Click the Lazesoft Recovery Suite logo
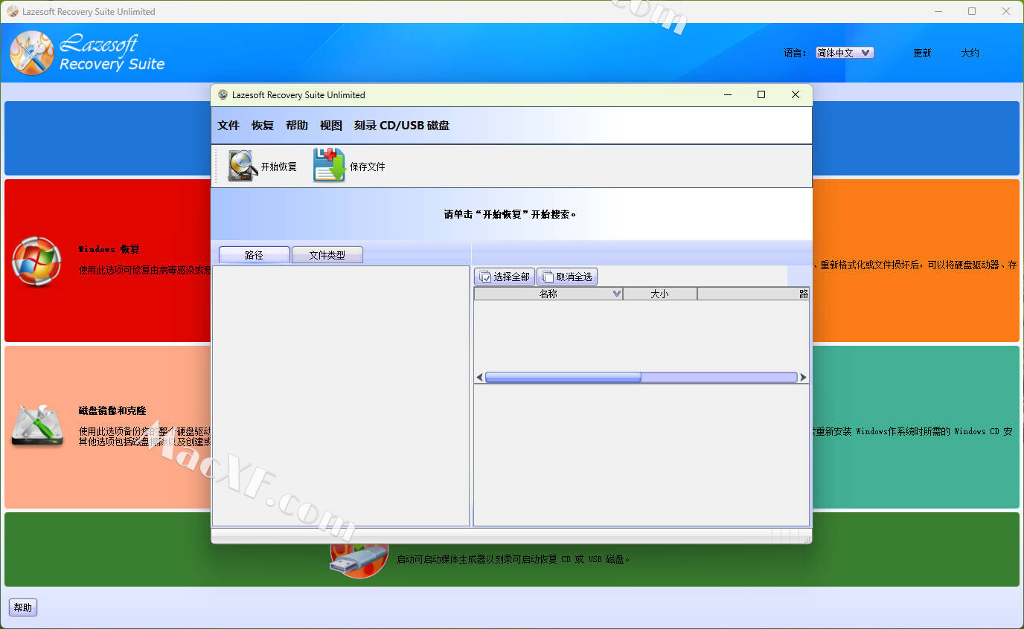 click(x=88, y=53)
